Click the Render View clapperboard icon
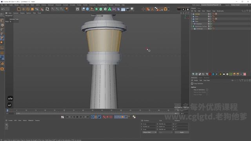Viewport: 251px width, 141px height. [179, 9]
